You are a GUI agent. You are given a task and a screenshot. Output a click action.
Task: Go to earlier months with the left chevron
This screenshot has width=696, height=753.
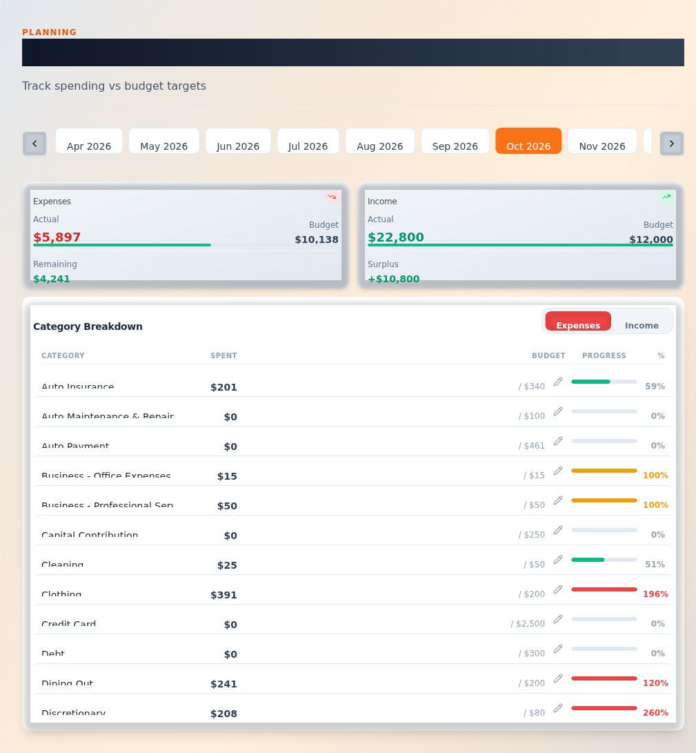34,144
